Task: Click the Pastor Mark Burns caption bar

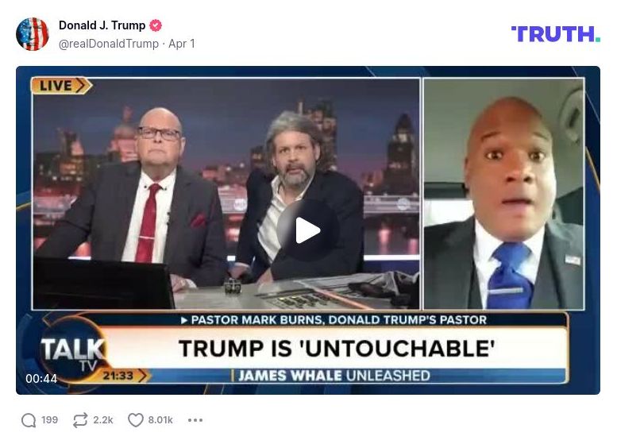Action: pyautogui.click(x=334, y=319)
